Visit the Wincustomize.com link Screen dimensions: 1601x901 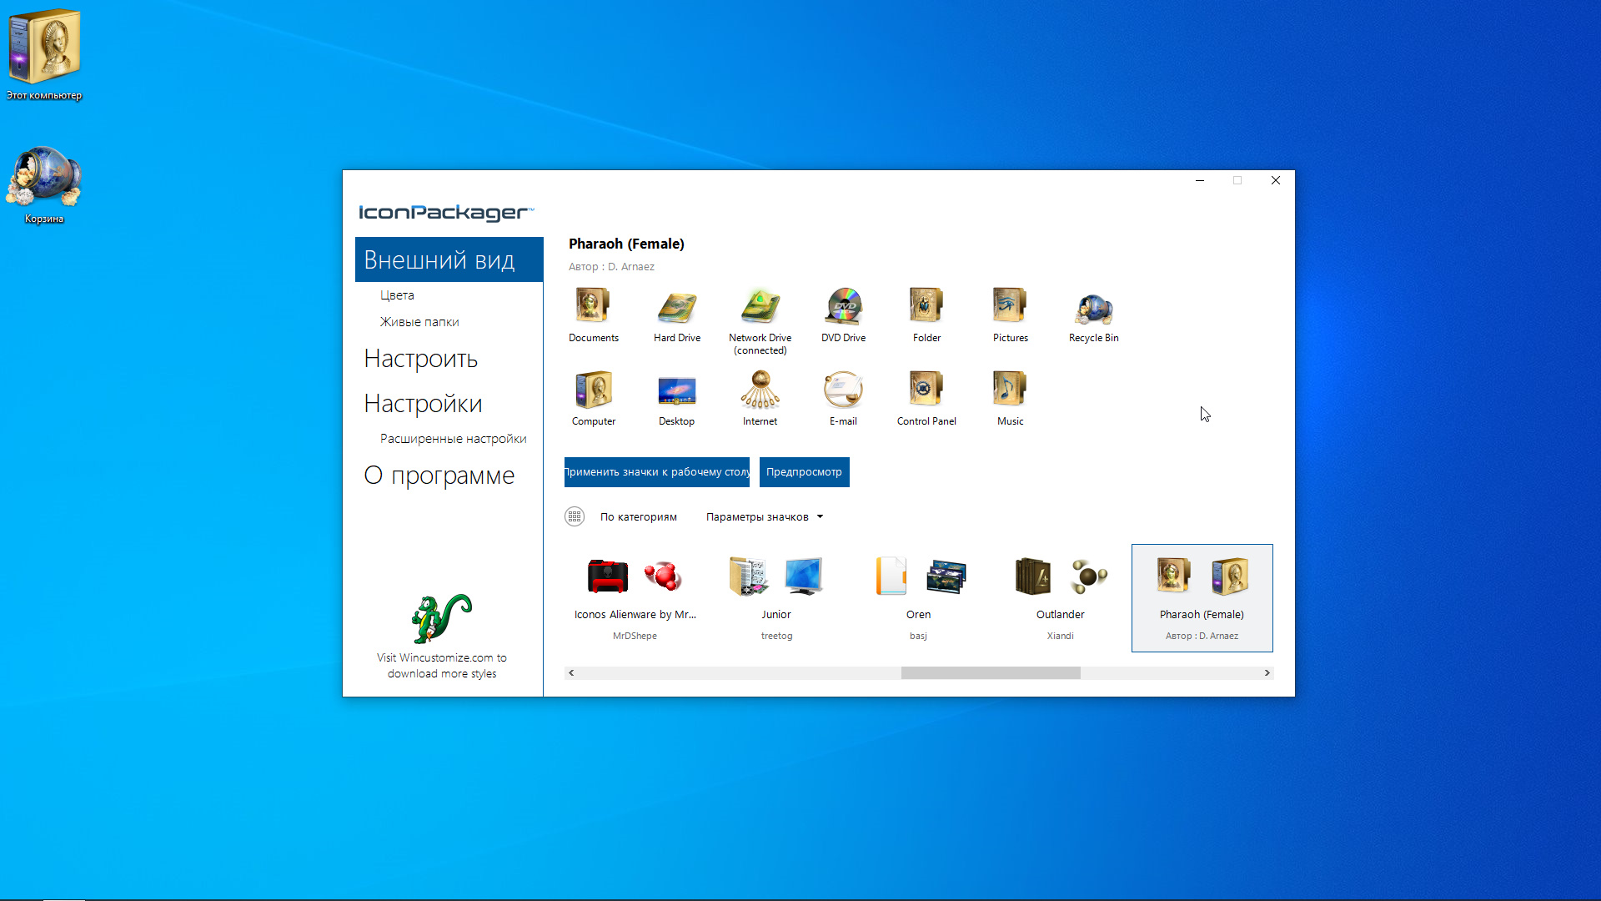tap(441, 665)
